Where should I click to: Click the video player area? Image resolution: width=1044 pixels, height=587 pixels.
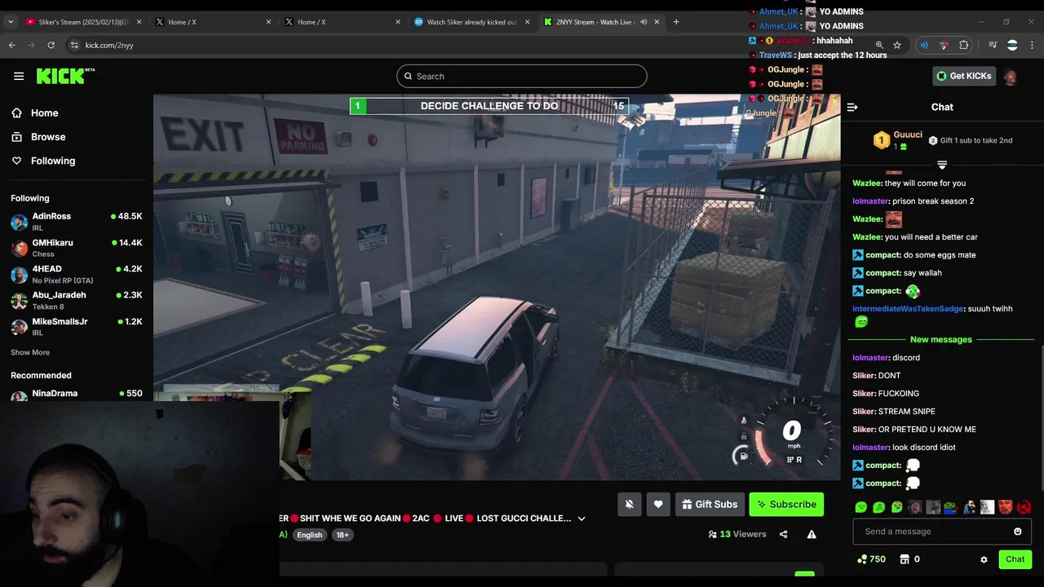coord(497,287)
